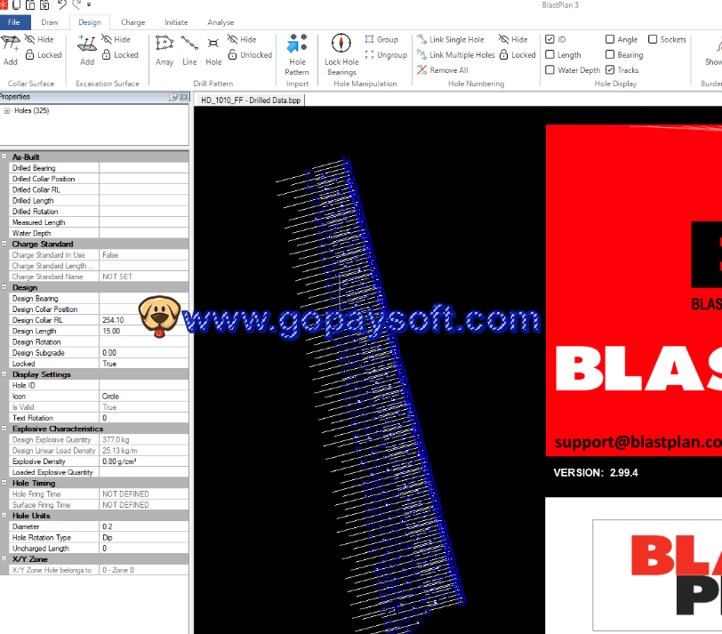Collapse the Hole Timing group
Screen dimensions: 722x634
pyautogui.click(x=4, y=483)
